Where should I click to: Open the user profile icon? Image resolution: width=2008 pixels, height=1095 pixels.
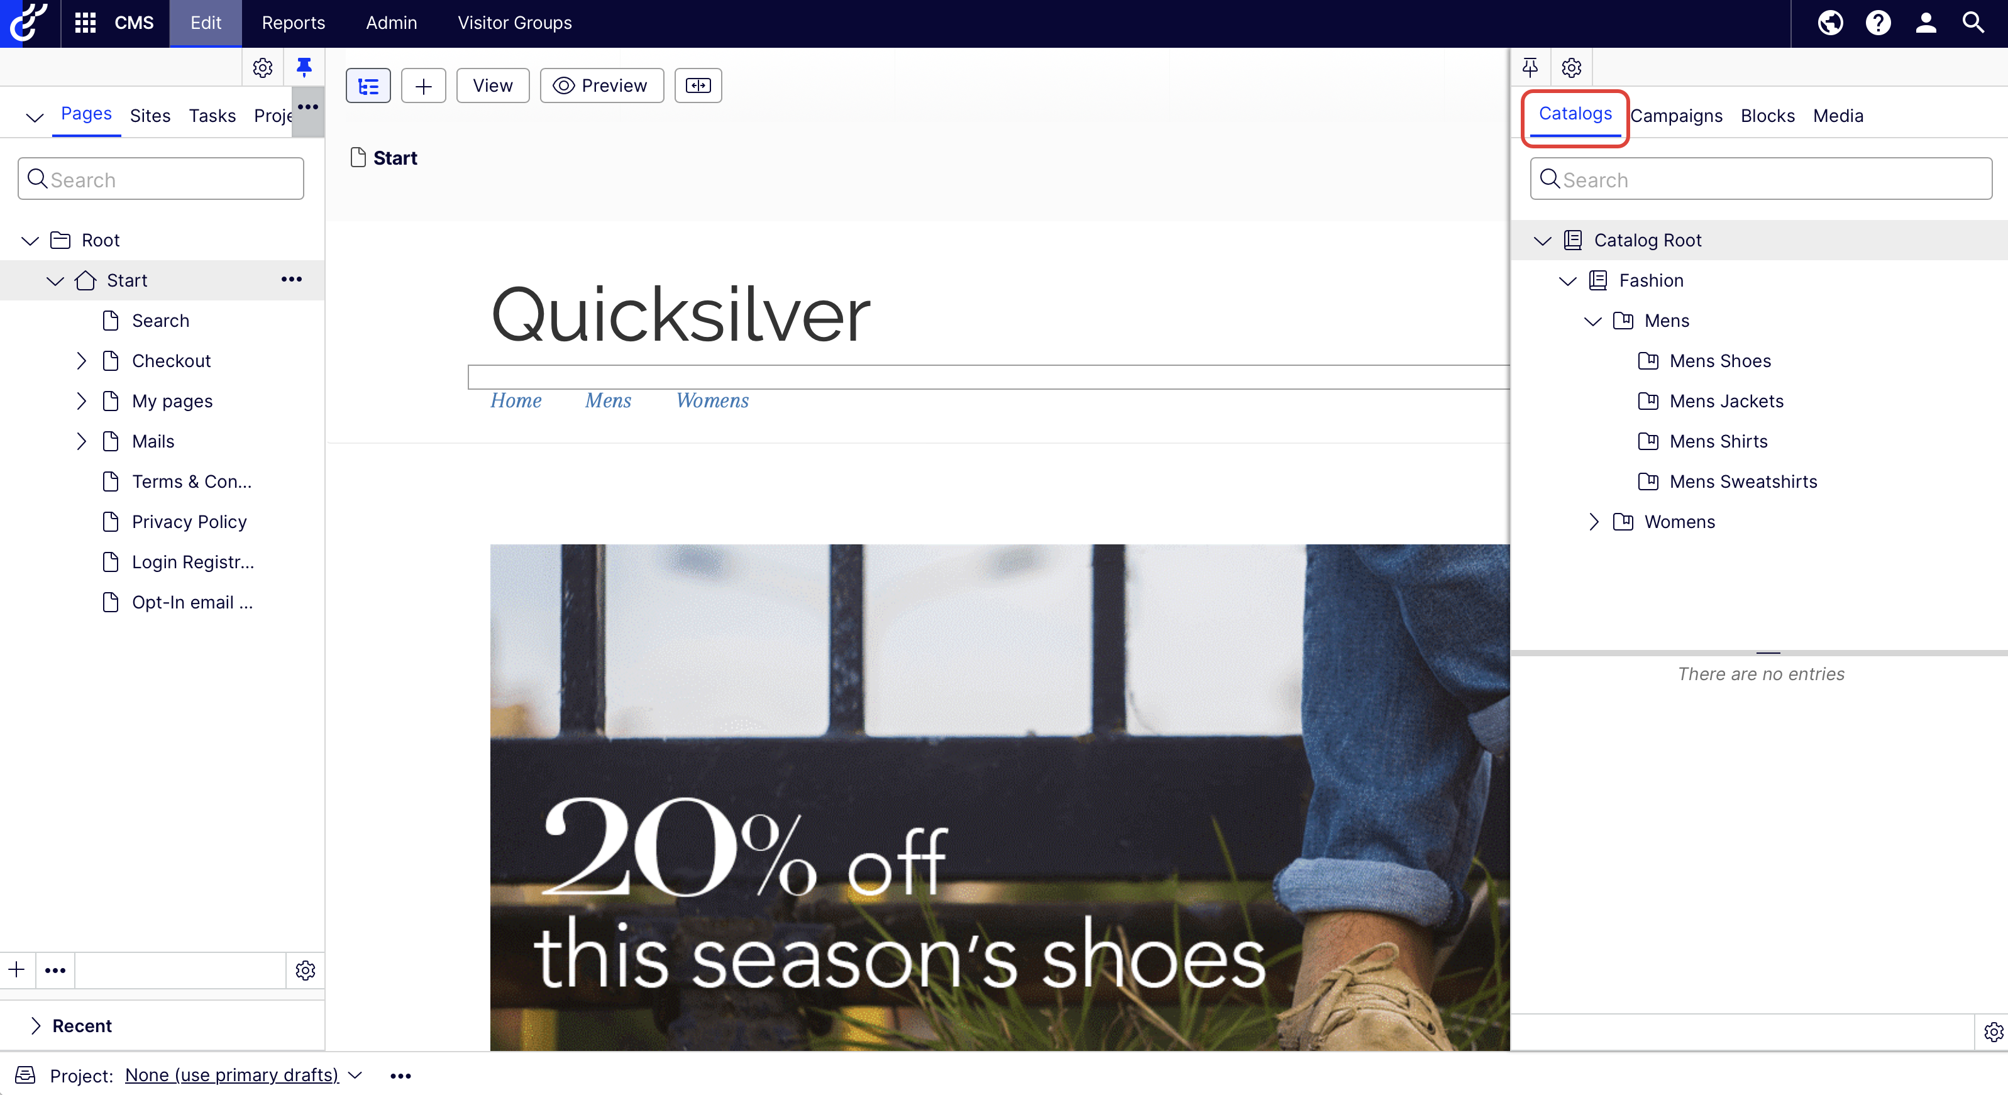[1926, 23]
